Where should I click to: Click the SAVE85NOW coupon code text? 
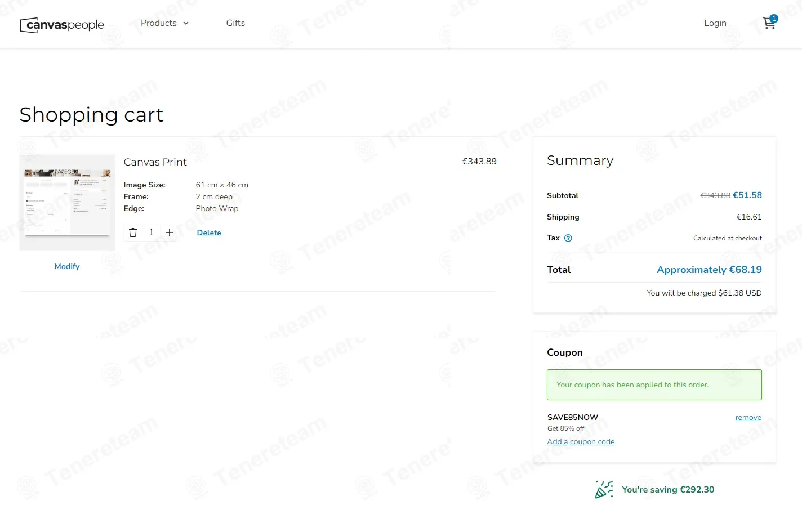click(573, 417)
